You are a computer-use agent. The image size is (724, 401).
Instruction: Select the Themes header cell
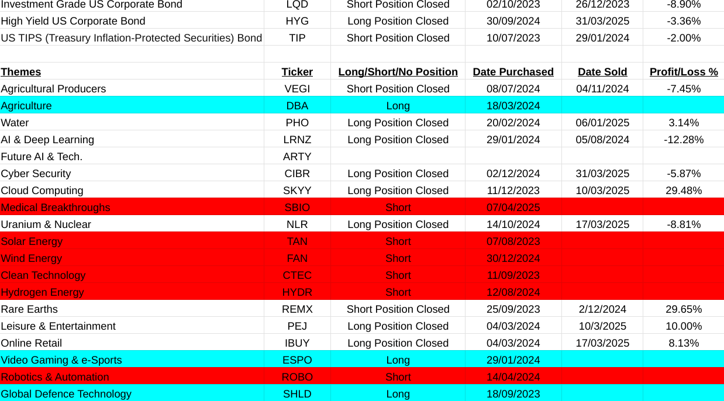tap(21, 72)
